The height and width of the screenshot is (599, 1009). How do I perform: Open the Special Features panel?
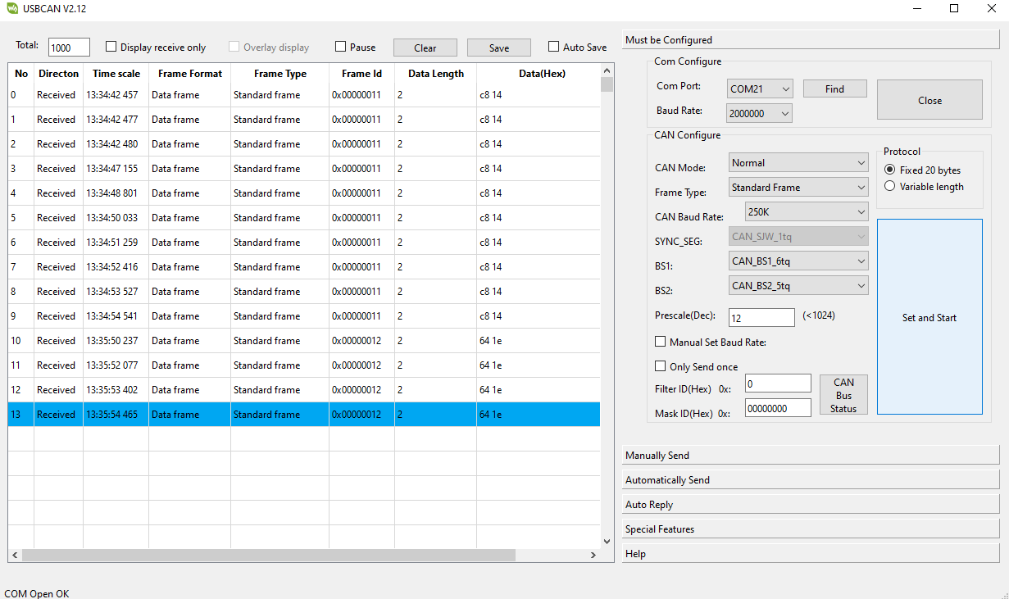[x=810, y=529]
